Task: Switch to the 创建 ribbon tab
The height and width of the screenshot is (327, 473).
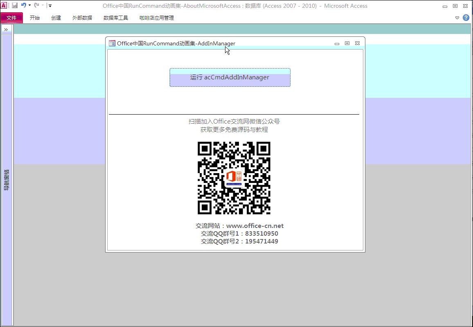Action: tap(56, 18)
